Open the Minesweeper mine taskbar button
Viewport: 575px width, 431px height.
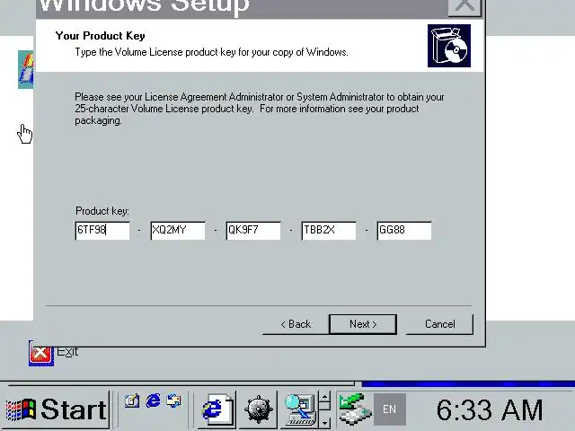pyautogui.click(x=259, y=409)
